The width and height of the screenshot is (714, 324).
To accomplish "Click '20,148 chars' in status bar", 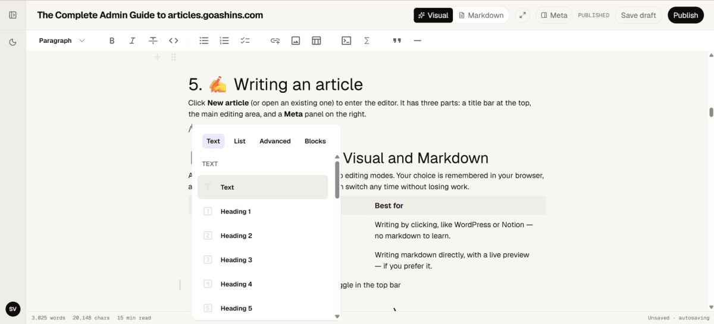I will (91, 318).
